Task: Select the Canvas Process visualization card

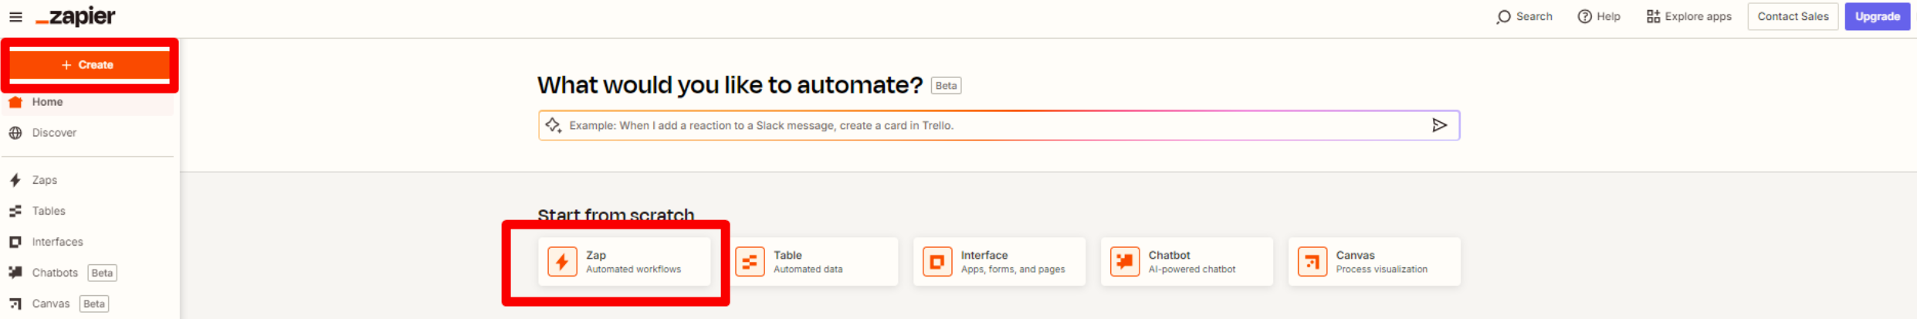Action: pos(1374,262)
